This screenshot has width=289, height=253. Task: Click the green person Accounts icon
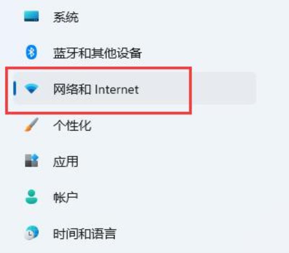tap(31, 197)
